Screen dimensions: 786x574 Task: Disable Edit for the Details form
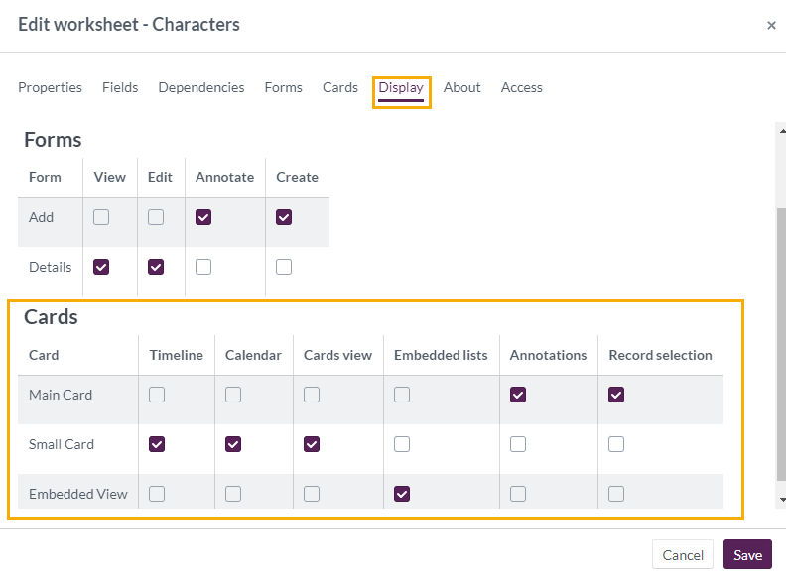point(156,267)
